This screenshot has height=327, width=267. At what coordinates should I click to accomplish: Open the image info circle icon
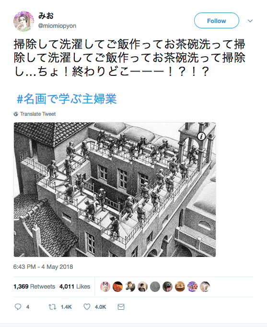coord(201,136)
